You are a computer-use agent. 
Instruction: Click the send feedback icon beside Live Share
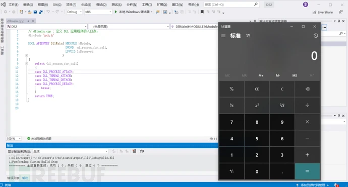click(340, 12)
